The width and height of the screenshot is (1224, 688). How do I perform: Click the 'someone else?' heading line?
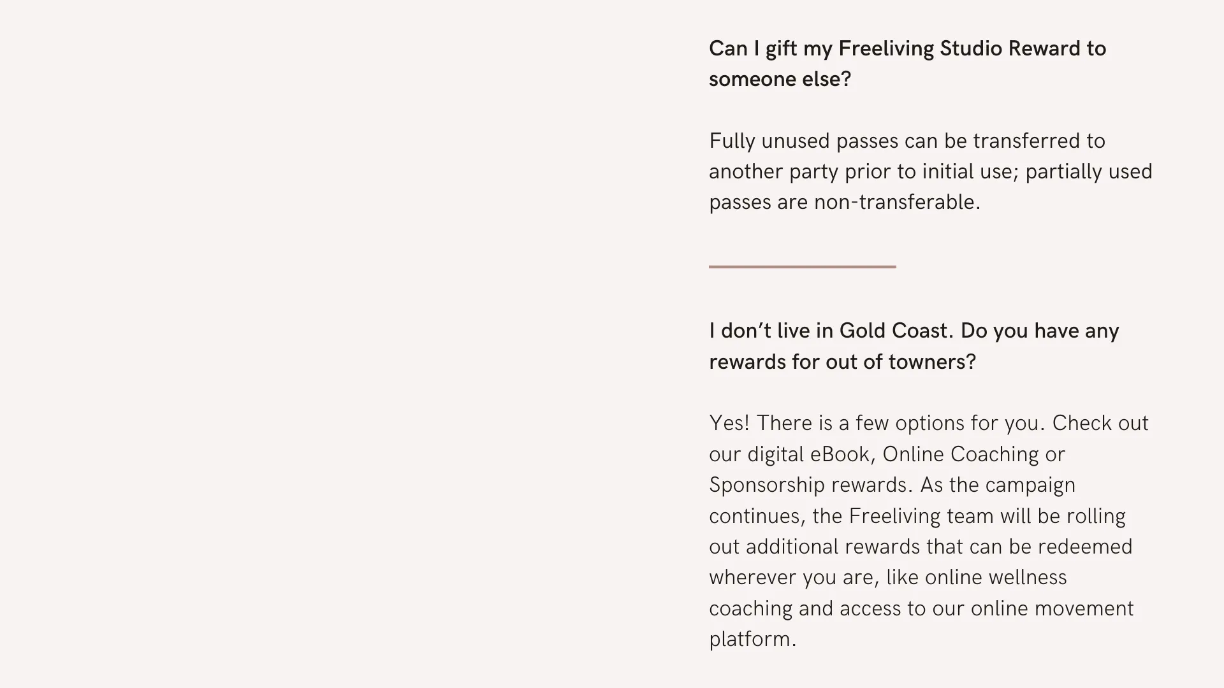pos(780,80)
